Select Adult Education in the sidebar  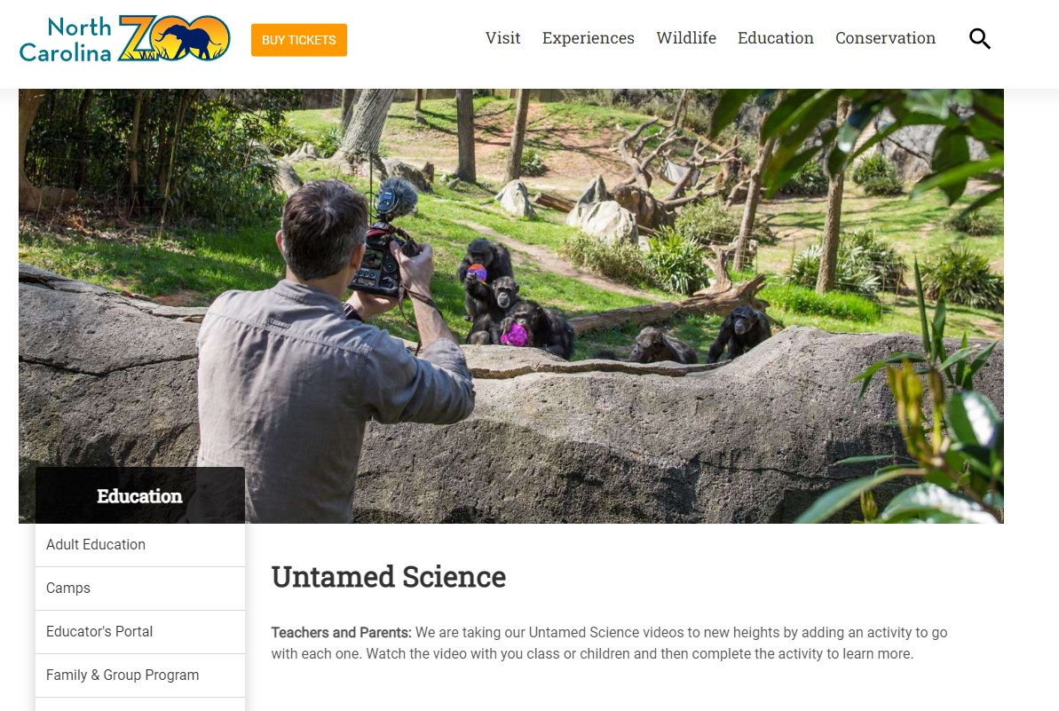click(x=139, y=545)
